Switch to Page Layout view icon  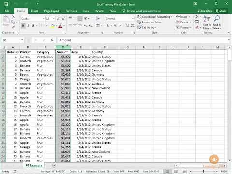click(x=176, y=171)
